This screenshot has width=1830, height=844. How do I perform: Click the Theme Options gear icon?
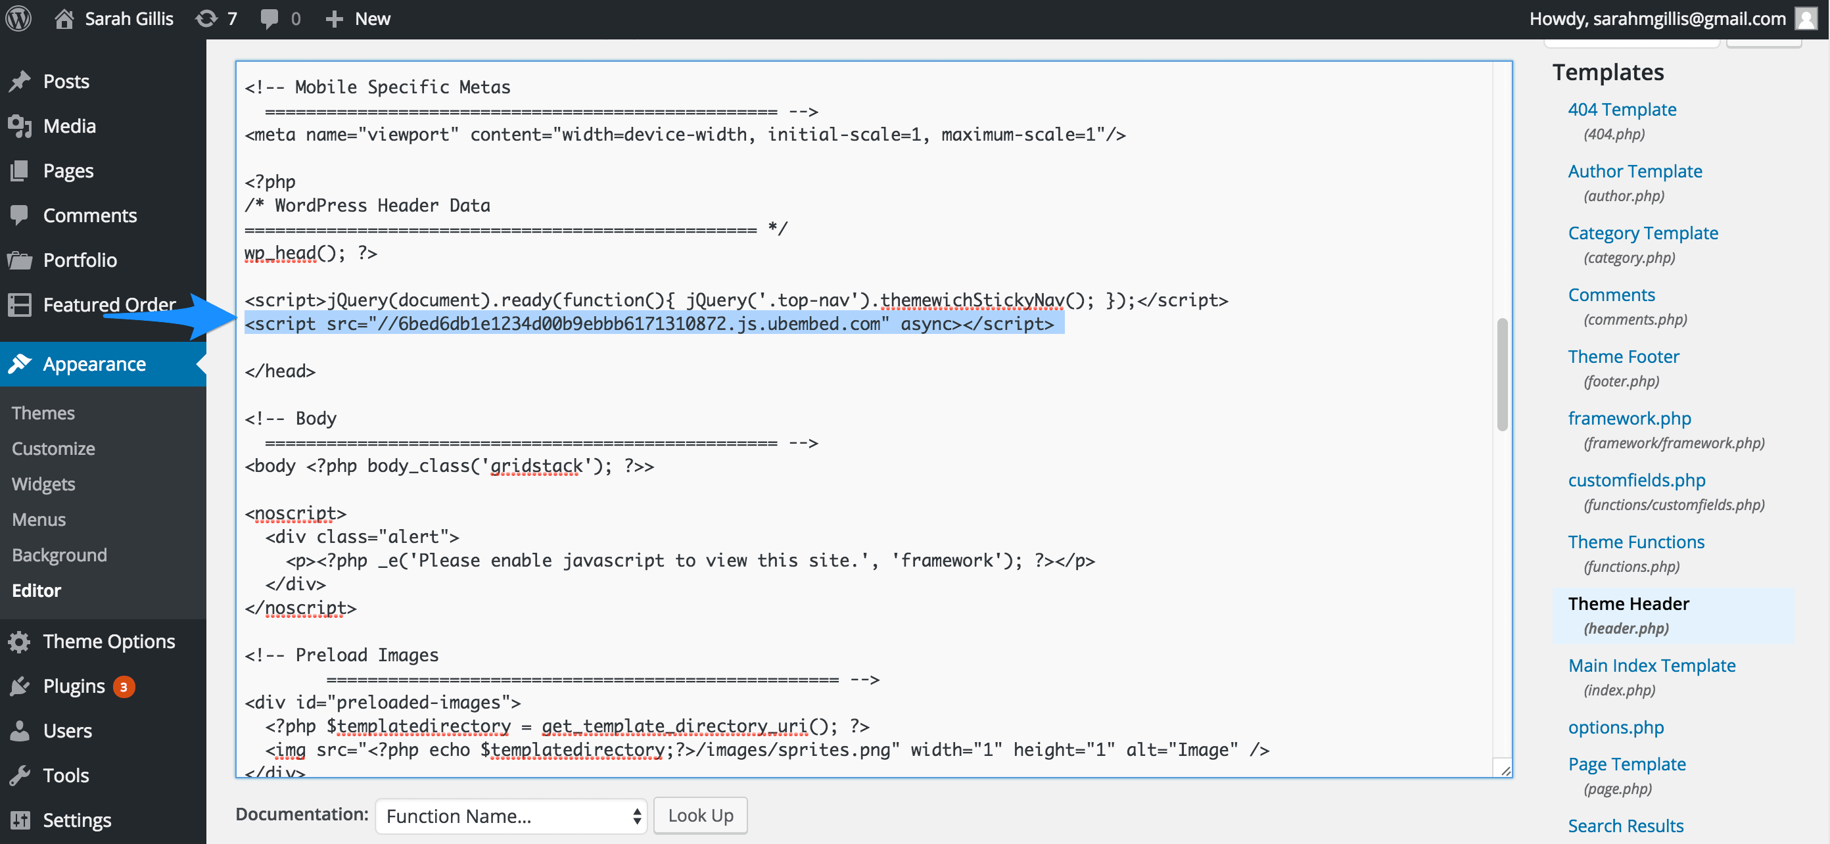20,642
